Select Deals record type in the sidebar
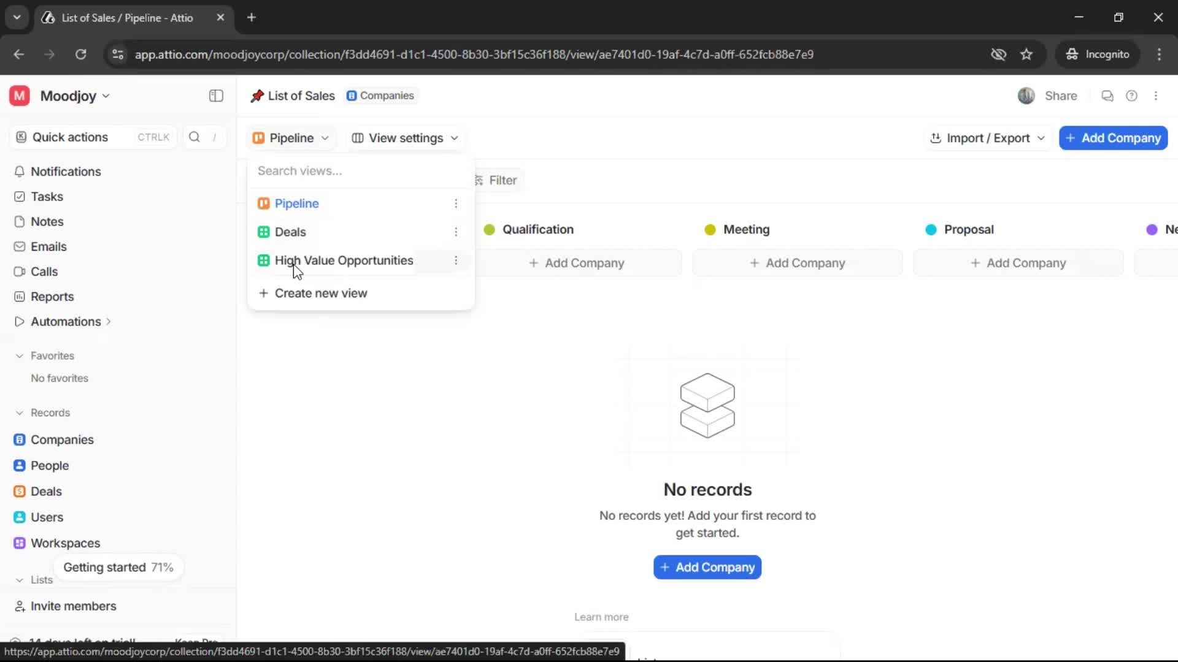 point(46,491)
